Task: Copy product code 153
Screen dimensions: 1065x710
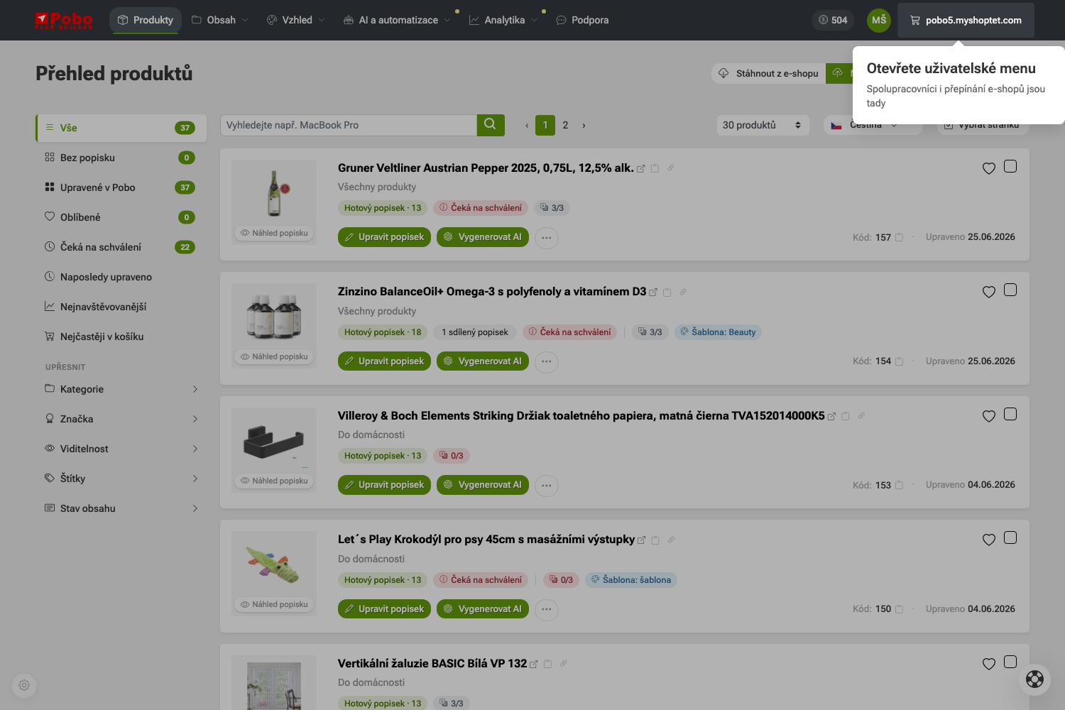Action: pyautogui.click(x=900, y=485)
